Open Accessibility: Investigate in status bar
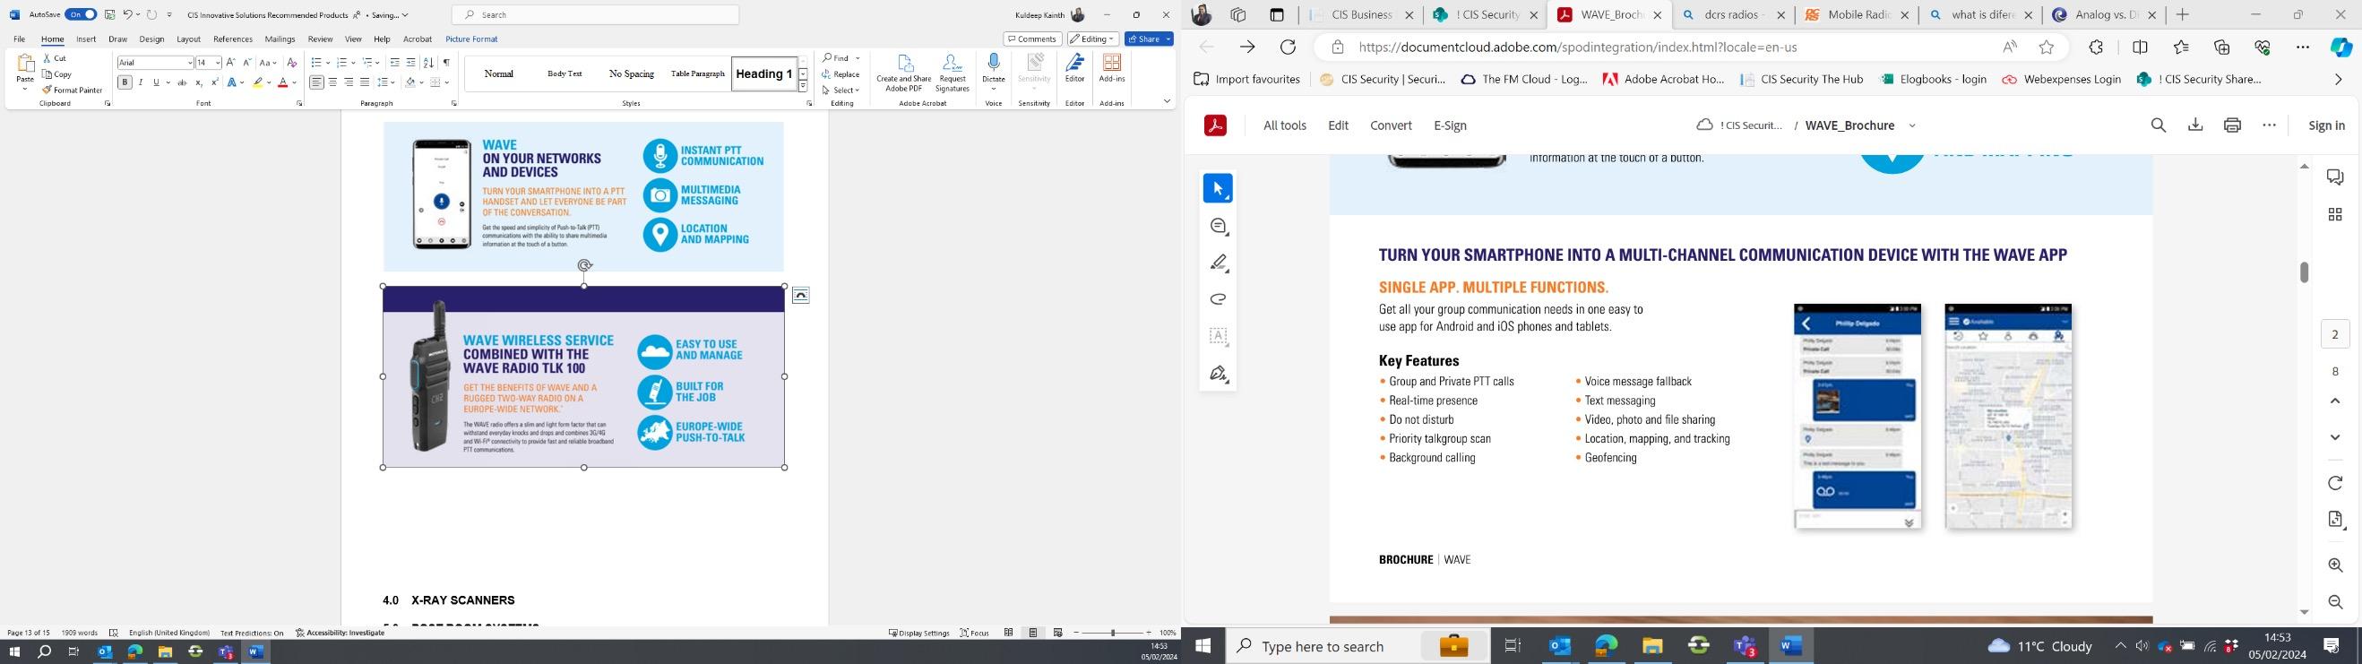The image size is (2362, 664). pos(341,633)
